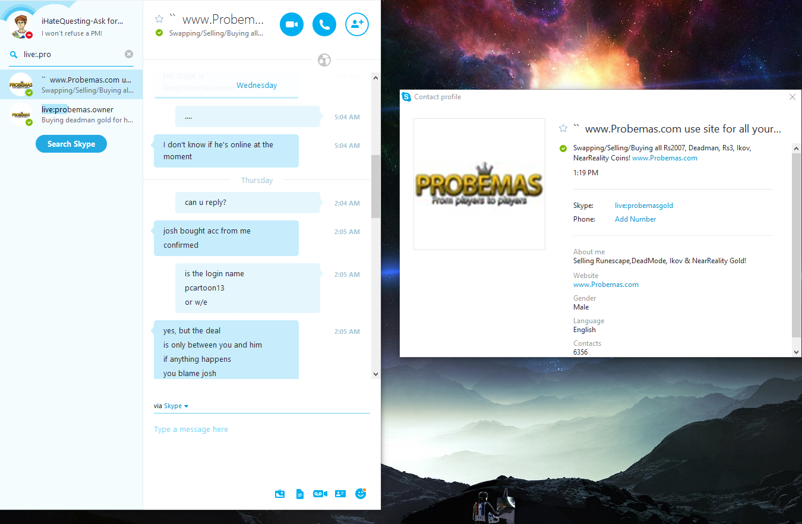Click the Wednesday date header
The width and height of the screenshot is (802, 524).
[x=257, y=85]
